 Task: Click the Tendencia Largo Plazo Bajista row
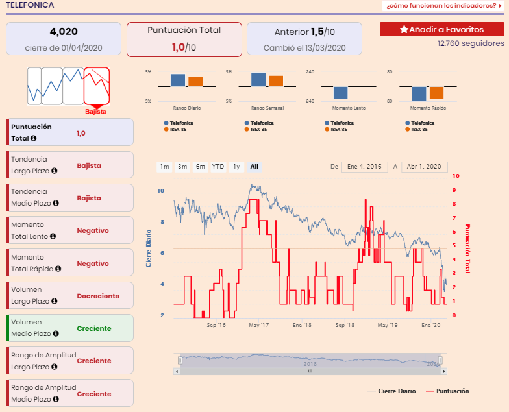pos(70,165)
